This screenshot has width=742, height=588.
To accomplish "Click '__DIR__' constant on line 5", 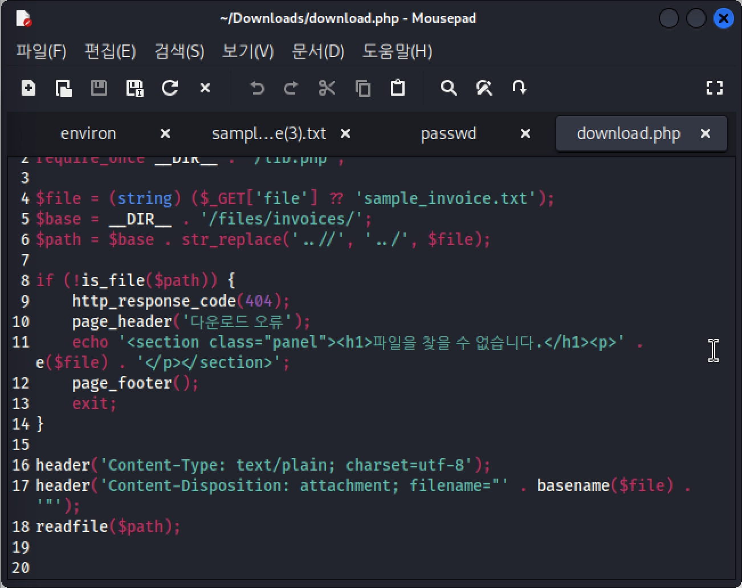I will point(140,219).
